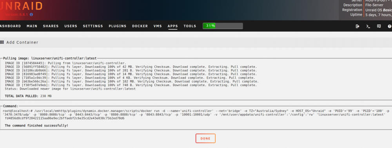
Task: Click the 'Pulling image: linuxserver/unifi-controller:latest' heading
Action: point(50,58)
